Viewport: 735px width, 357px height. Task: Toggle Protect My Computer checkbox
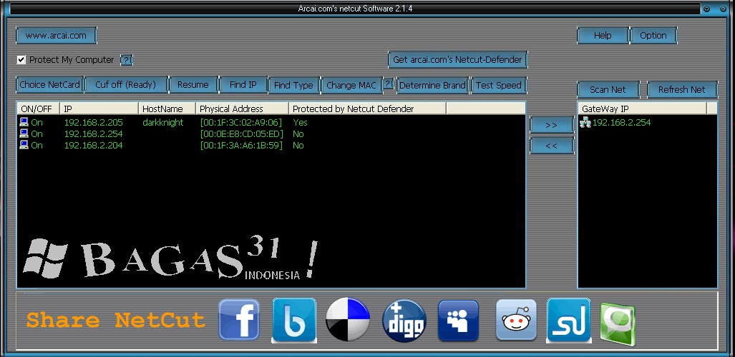click(x=21, y=59)
